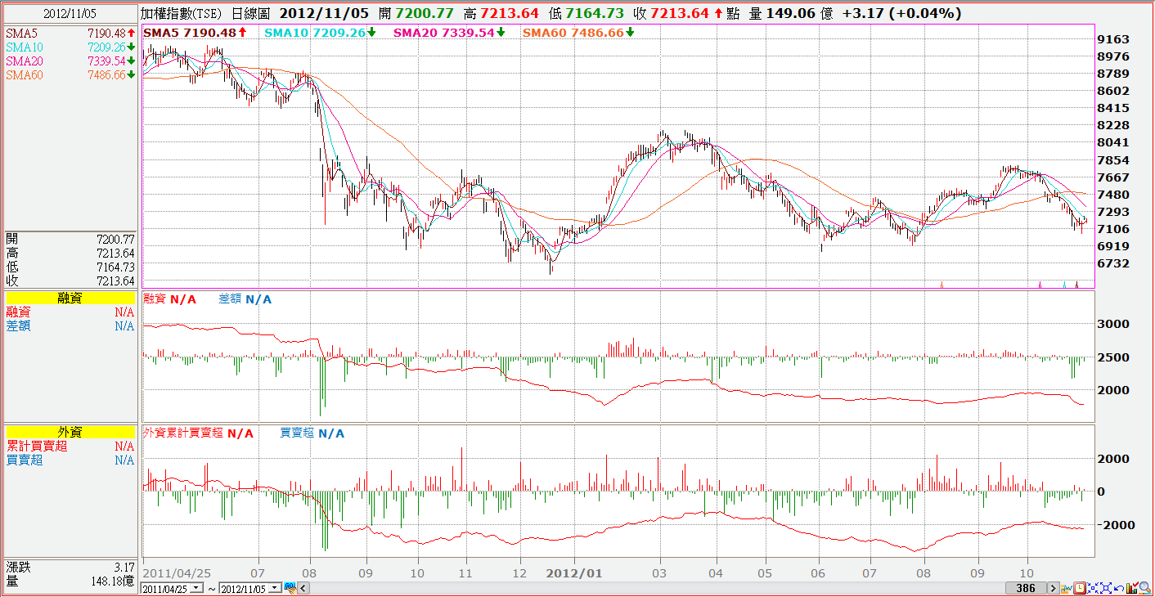Click the SMA5 7190.48 legend above the chart
The image size is (1155, 597).
tap(195, 33)
